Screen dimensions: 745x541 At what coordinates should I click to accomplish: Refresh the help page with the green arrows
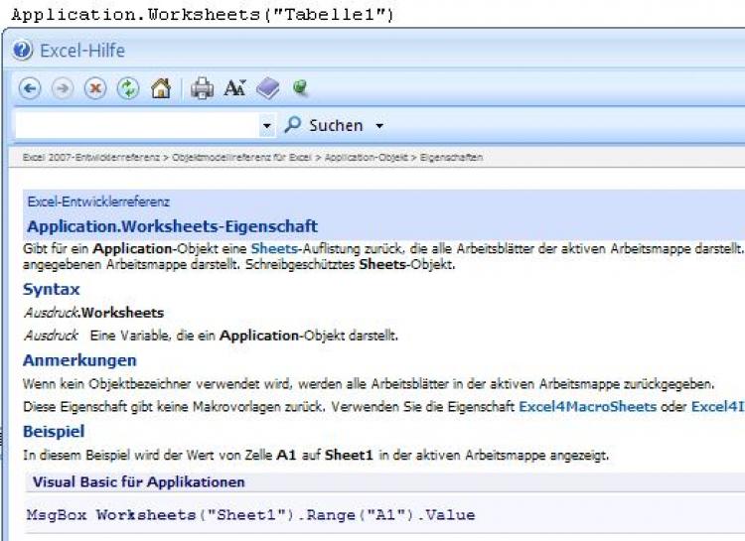(x=128, y=88)
